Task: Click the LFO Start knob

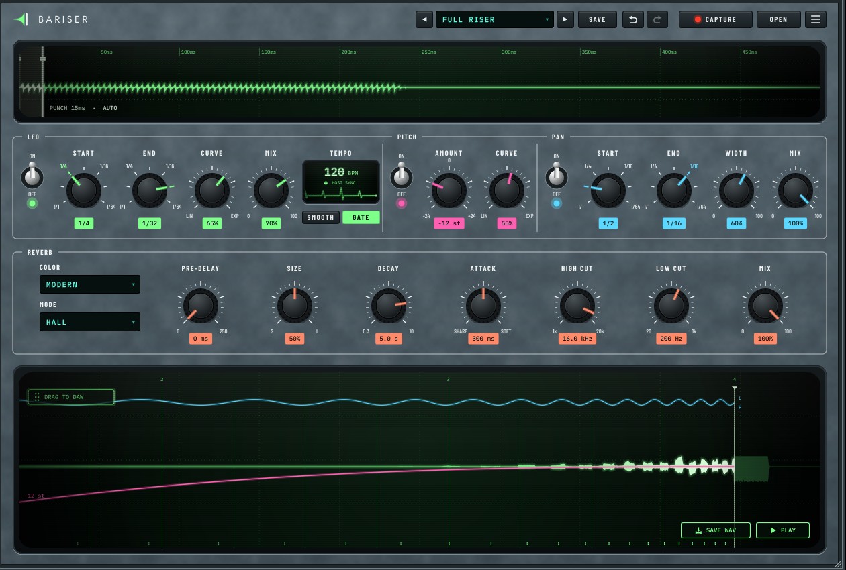Action: pyautogui.click(x=83, y=190)
